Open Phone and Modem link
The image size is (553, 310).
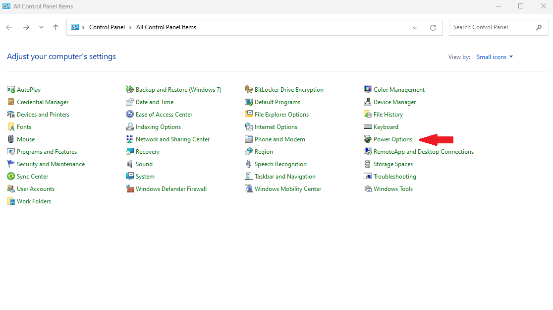tap(279, 139)
